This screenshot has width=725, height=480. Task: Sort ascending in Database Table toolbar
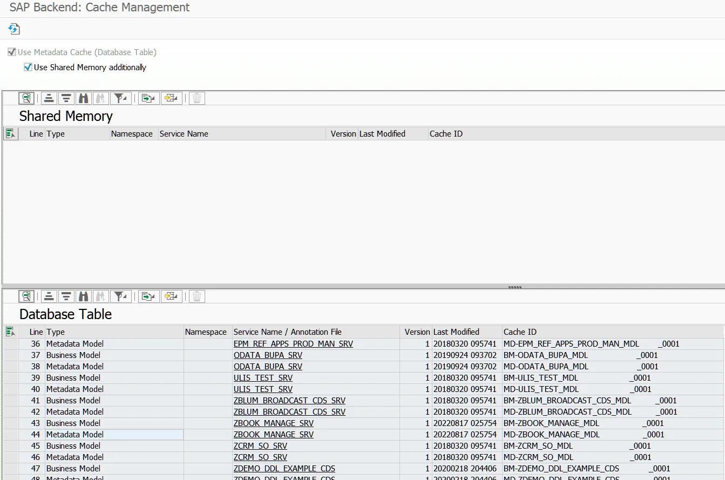(49, 296)
